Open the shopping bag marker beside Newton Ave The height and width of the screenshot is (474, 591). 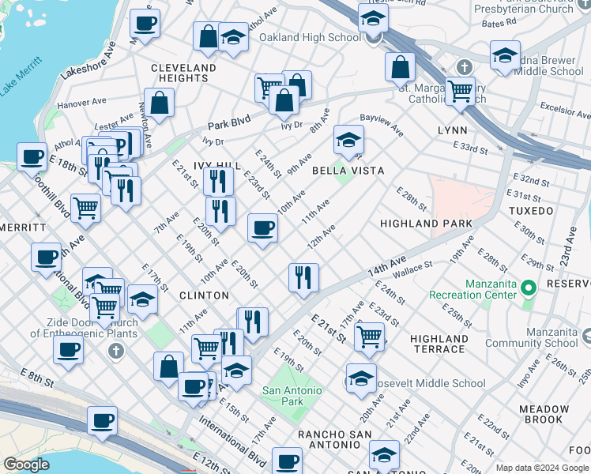pyautogui.click(x=159, y=104)
